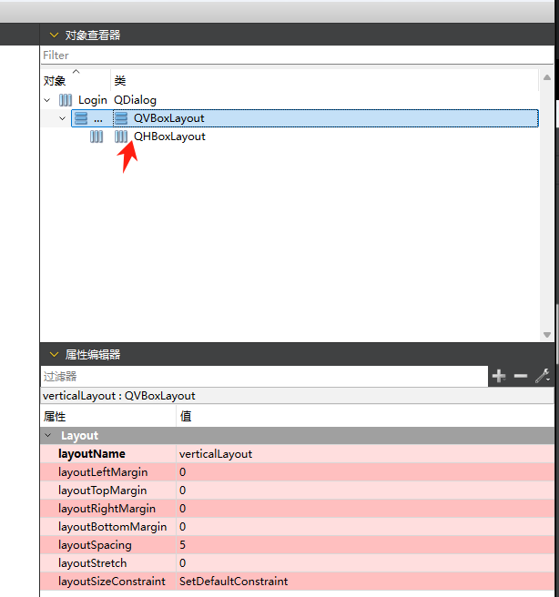Collapse the Login tree node

click(x=47, y=100)
